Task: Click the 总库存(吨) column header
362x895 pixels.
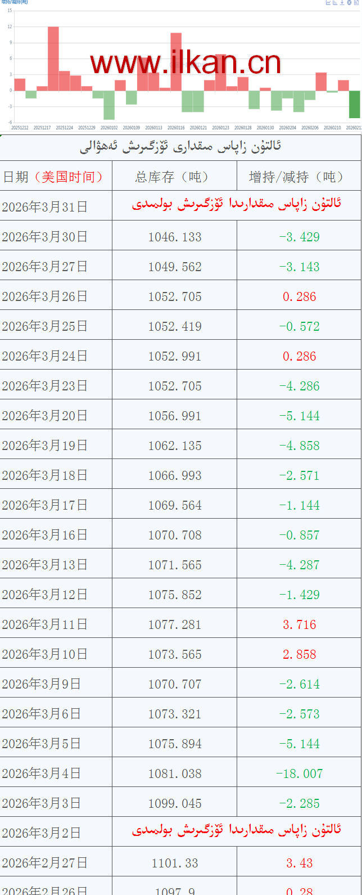Action: [x=174, y=177]
